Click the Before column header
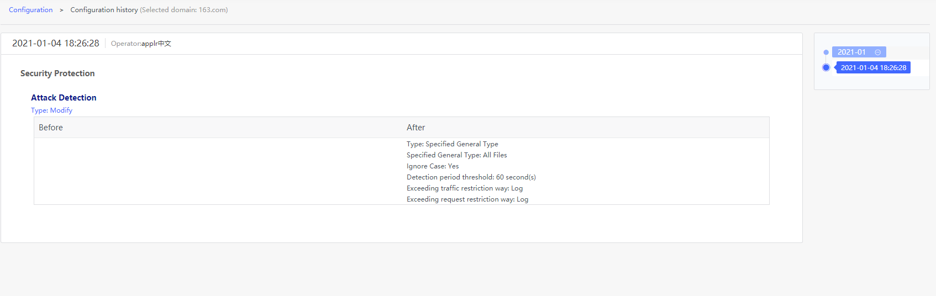The image size is (936, 296). coord(51,128)
